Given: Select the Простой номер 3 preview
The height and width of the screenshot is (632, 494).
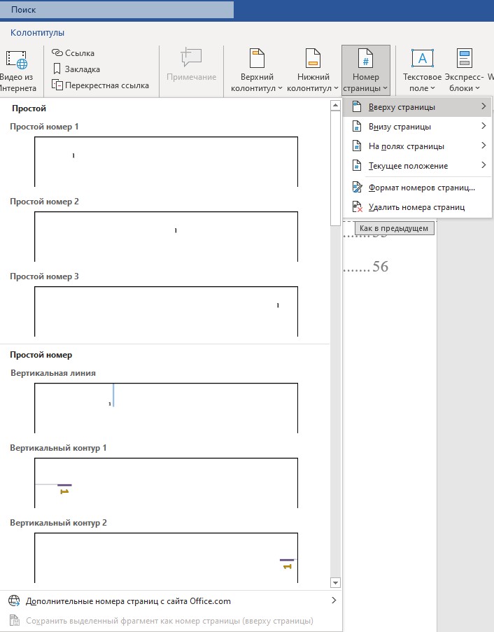Looking at the screenshot, I should point(166,310).
